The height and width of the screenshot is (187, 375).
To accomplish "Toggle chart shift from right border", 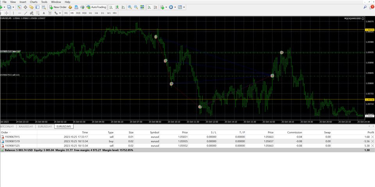I will tap(155, 7).
